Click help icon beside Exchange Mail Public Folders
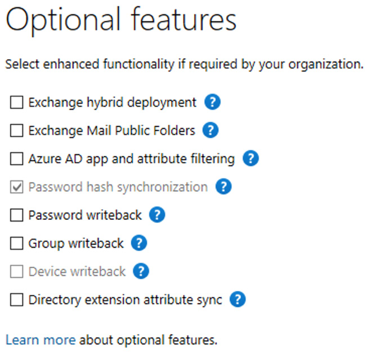371x354 pixels. pyautogui.click(x=211, y=131)
